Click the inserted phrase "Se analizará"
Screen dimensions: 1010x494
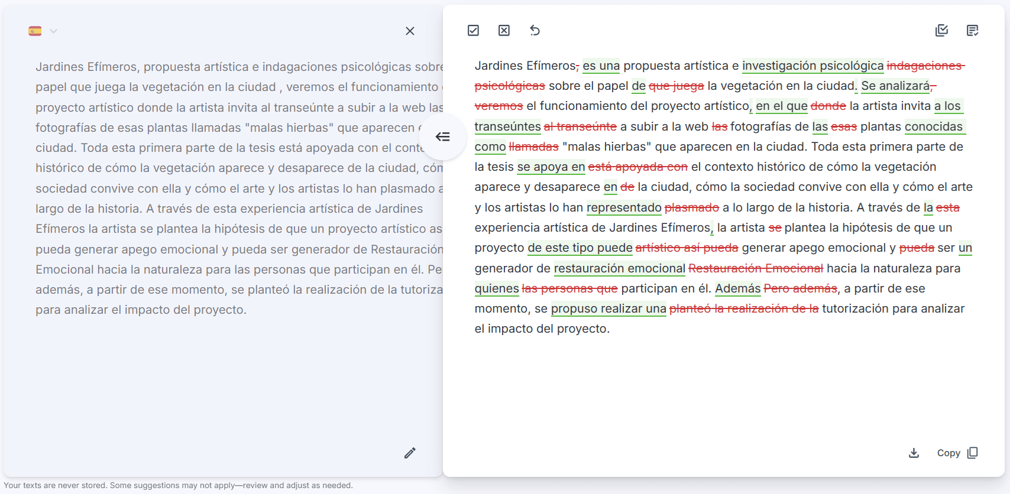pos(895,86)
